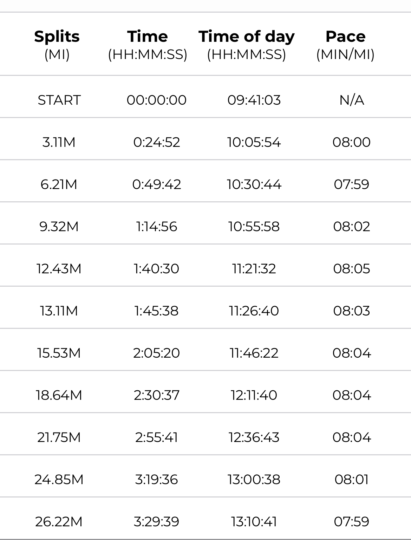Click pace 08:05 in the 12.43M row
The width and height of the screenshot is (411, 540).
point(352,269)
